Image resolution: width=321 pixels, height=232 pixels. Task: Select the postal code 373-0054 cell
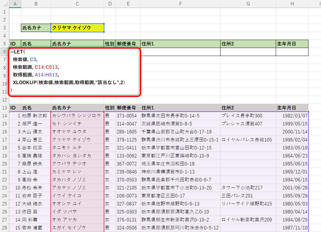click(x=128, y=116)
